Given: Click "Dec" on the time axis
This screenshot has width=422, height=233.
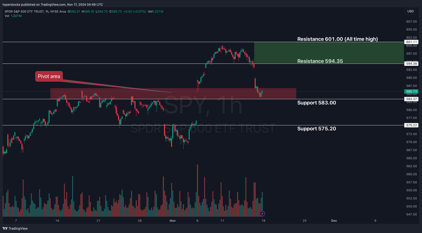Looking at the screenshot, I should click(x=334, y=221).
